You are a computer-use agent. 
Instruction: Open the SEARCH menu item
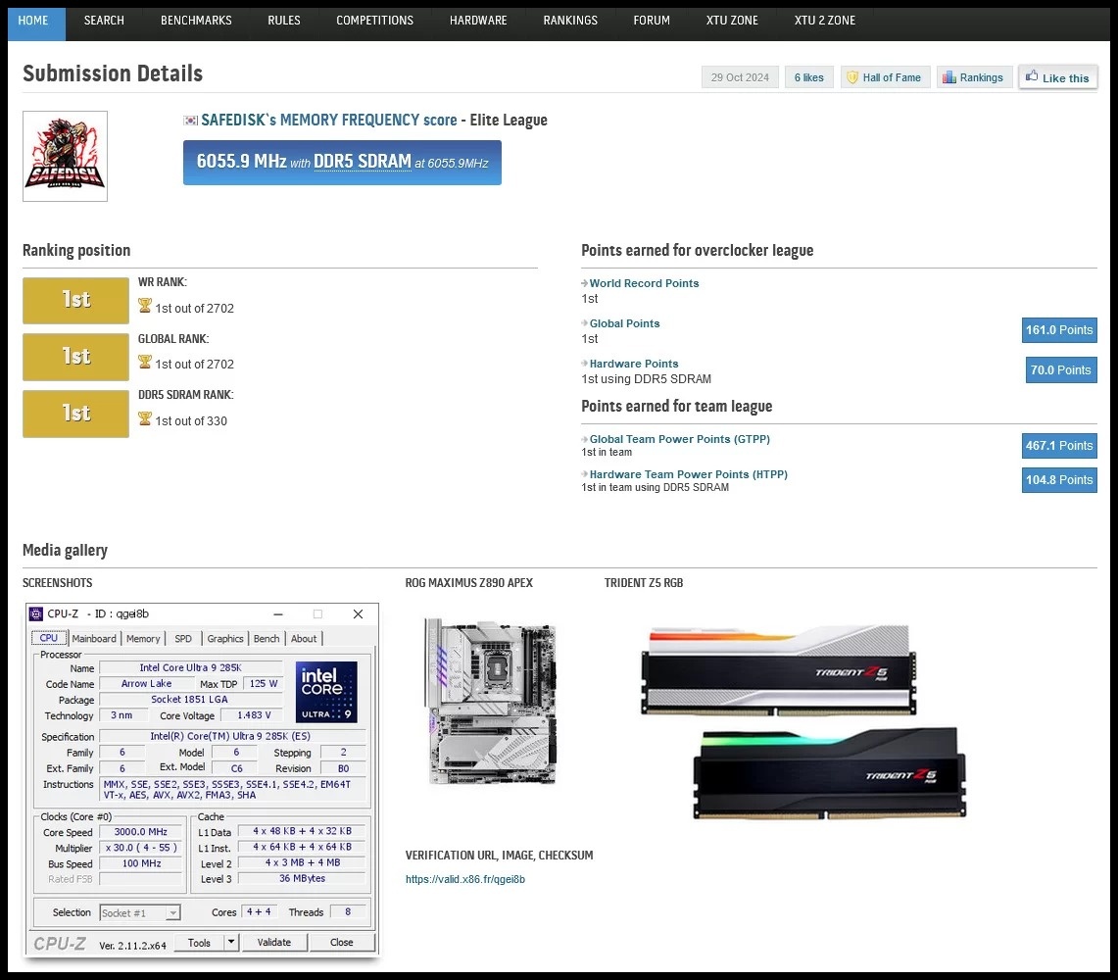pos(104,21)
